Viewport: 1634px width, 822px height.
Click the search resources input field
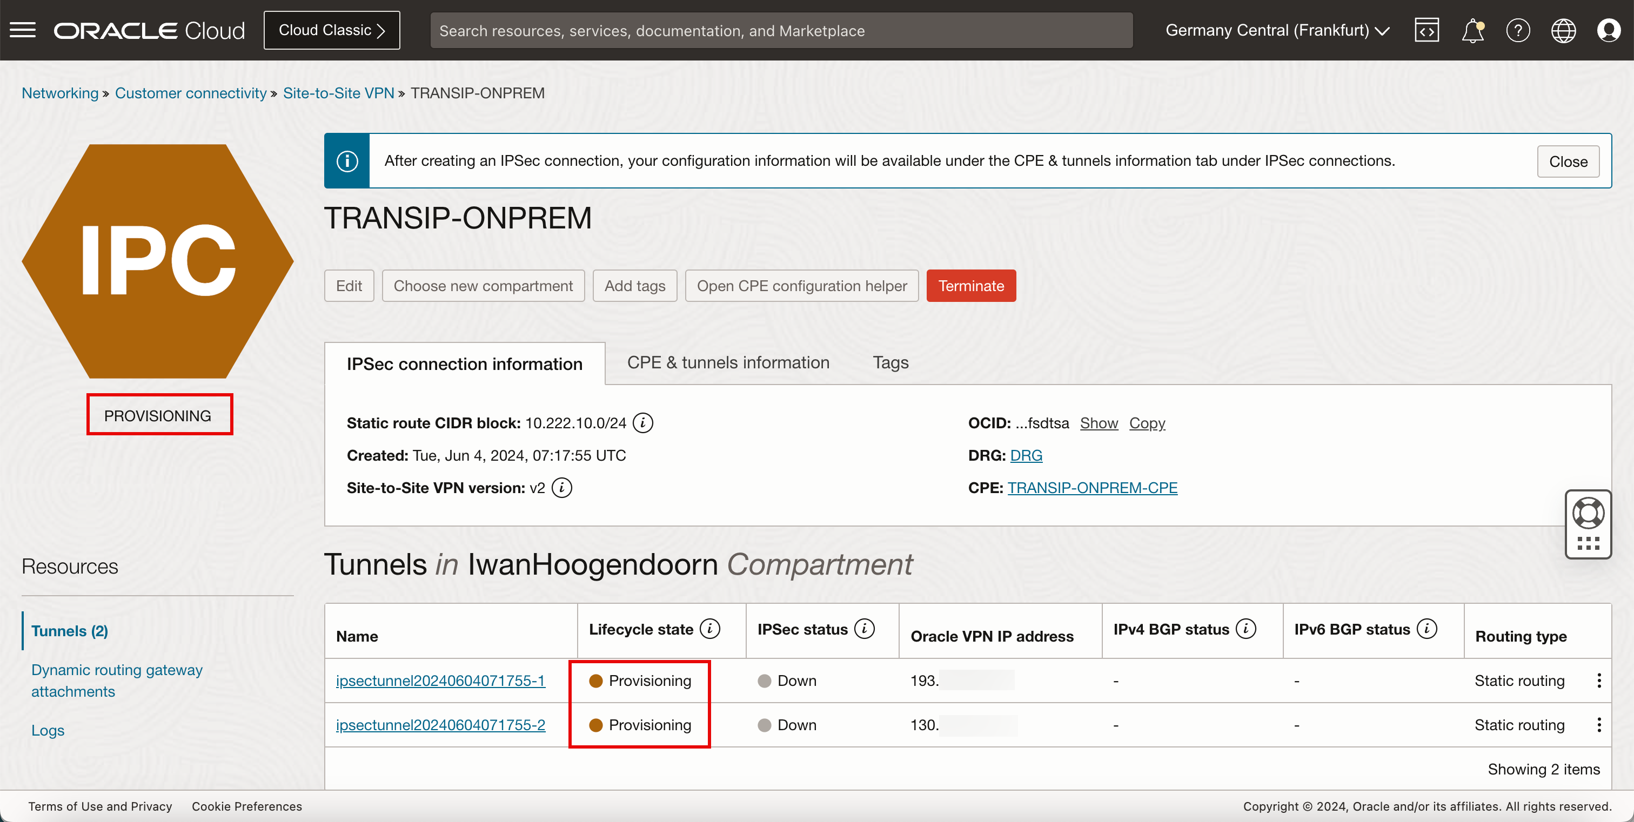(781, 30)
